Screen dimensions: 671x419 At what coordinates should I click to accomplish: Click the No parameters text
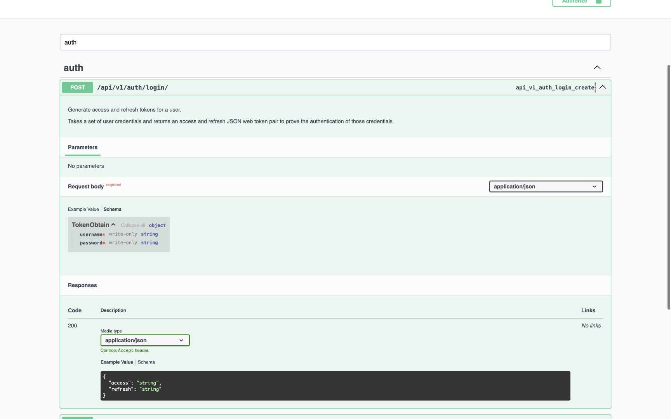click(86, 166)
